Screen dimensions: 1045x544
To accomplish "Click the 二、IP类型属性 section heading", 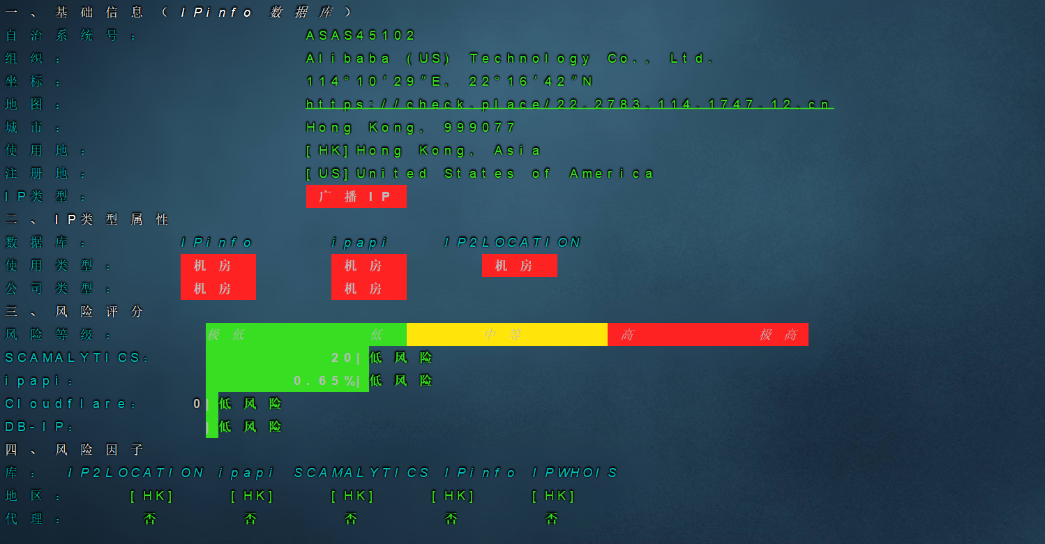I will [x=87, y=220].
